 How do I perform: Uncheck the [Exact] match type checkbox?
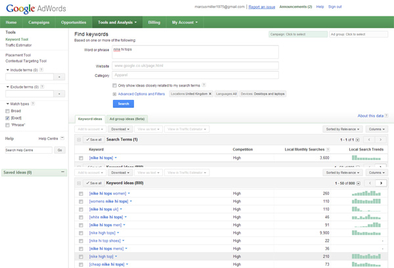[7, 118]
